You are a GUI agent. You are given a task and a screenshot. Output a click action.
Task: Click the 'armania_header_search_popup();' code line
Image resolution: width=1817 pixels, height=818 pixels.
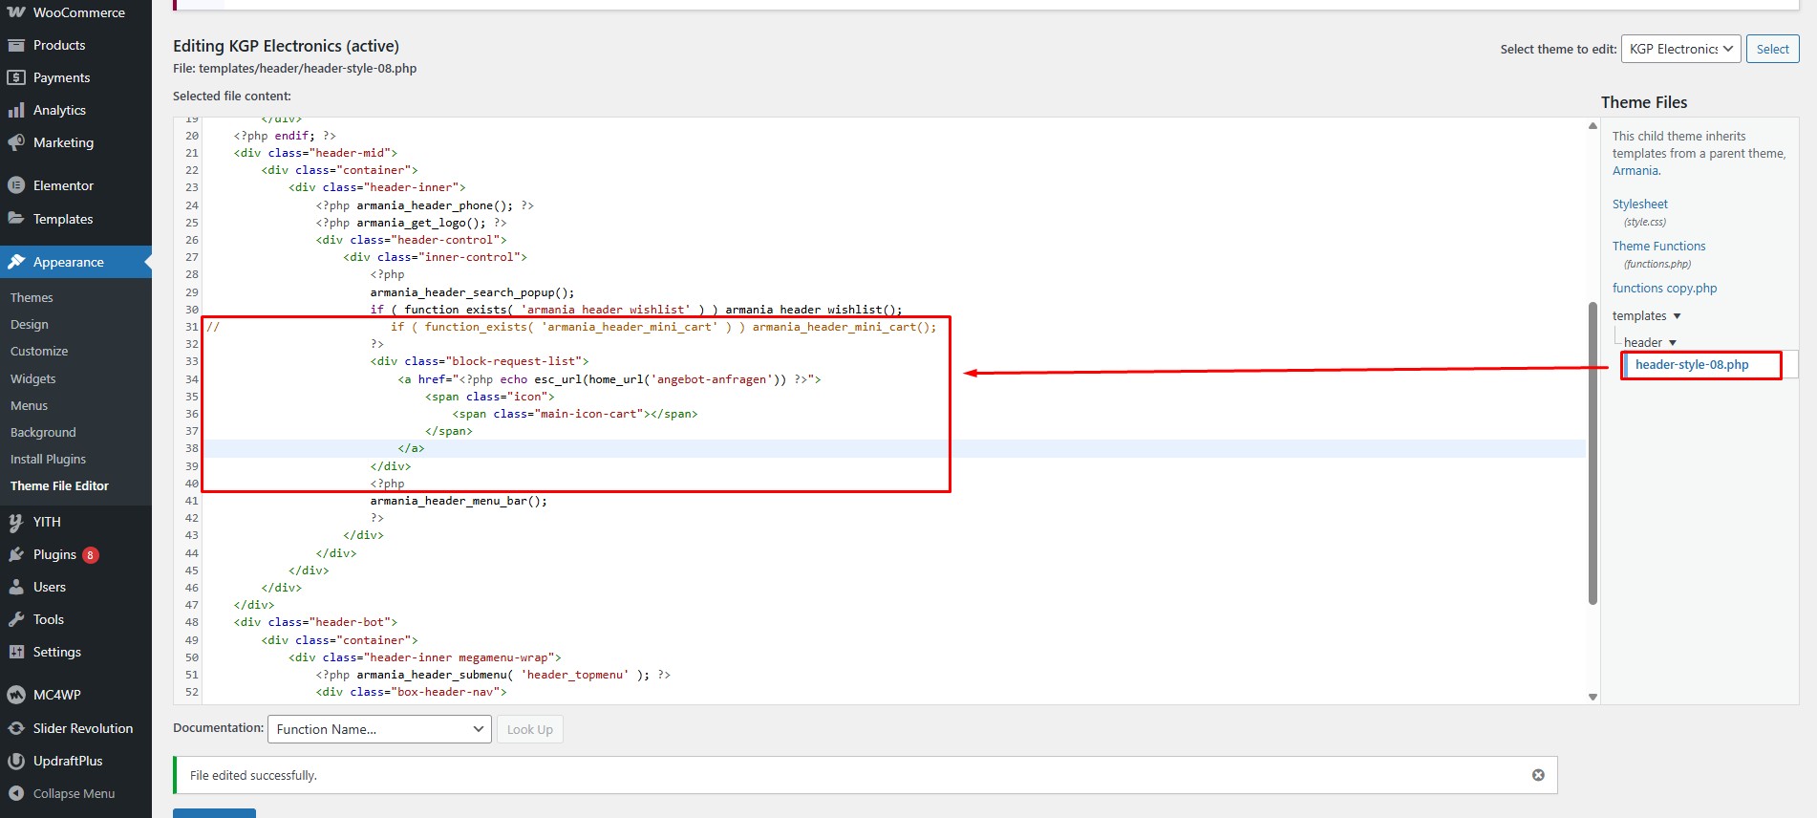(473, 292)
